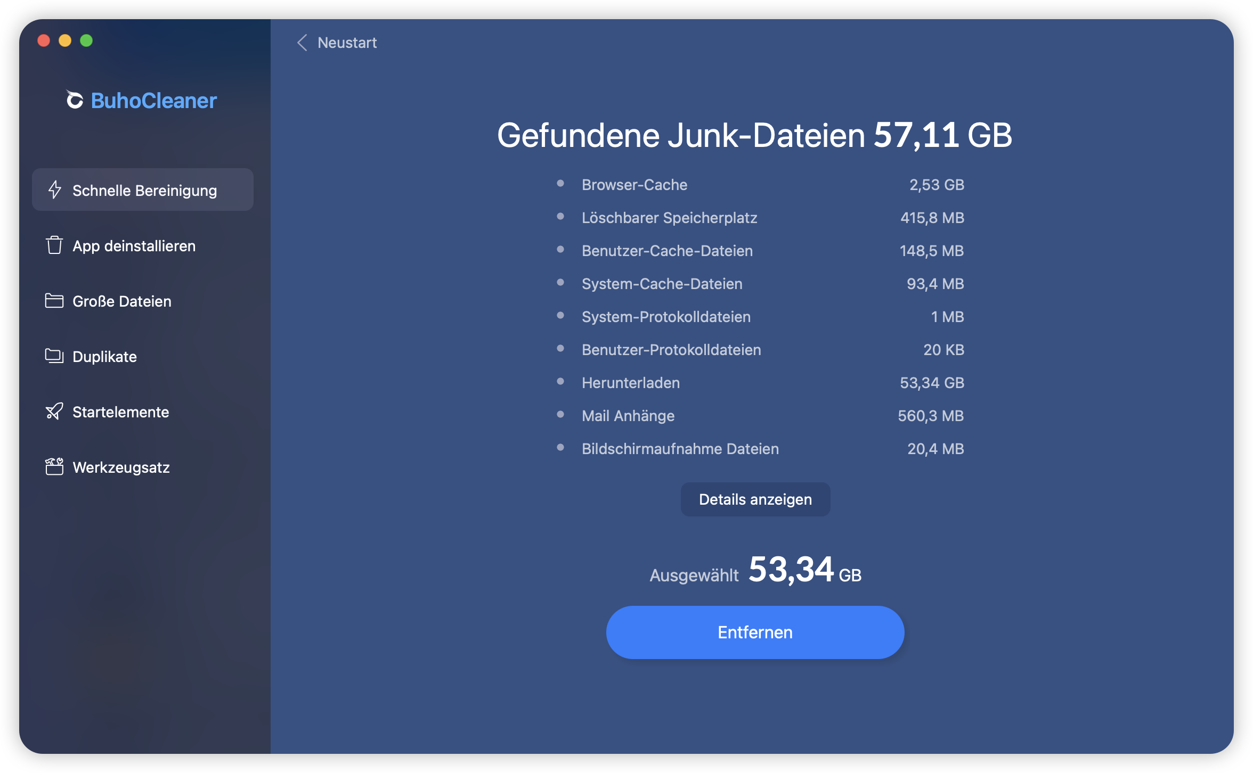Image resolution: width=1253 pixels, height=773 pixels.
Task: Select Benutzer-Protokolldateien entry
Action: pos(760,350)
